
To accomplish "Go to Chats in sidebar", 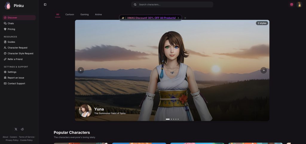I will (x=11, y=23).
